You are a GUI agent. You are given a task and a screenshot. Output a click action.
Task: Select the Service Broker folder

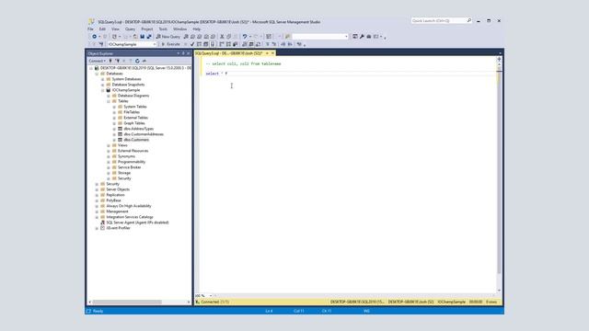pos(129,167)
